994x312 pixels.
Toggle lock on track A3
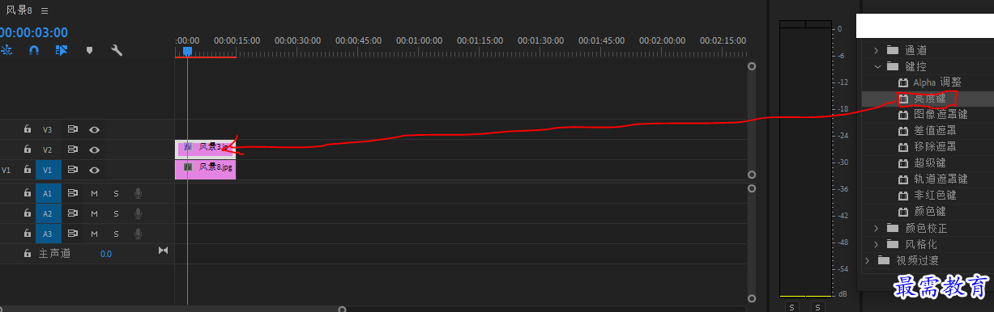click(28, 234)
